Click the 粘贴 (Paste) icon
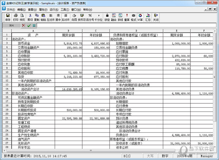The image size is (219, 160). pos(43,18)
